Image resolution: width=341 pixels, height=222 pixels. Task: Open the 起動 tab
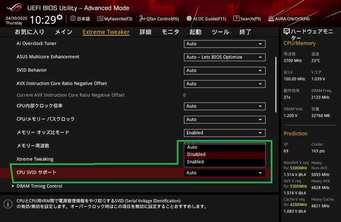196,32
